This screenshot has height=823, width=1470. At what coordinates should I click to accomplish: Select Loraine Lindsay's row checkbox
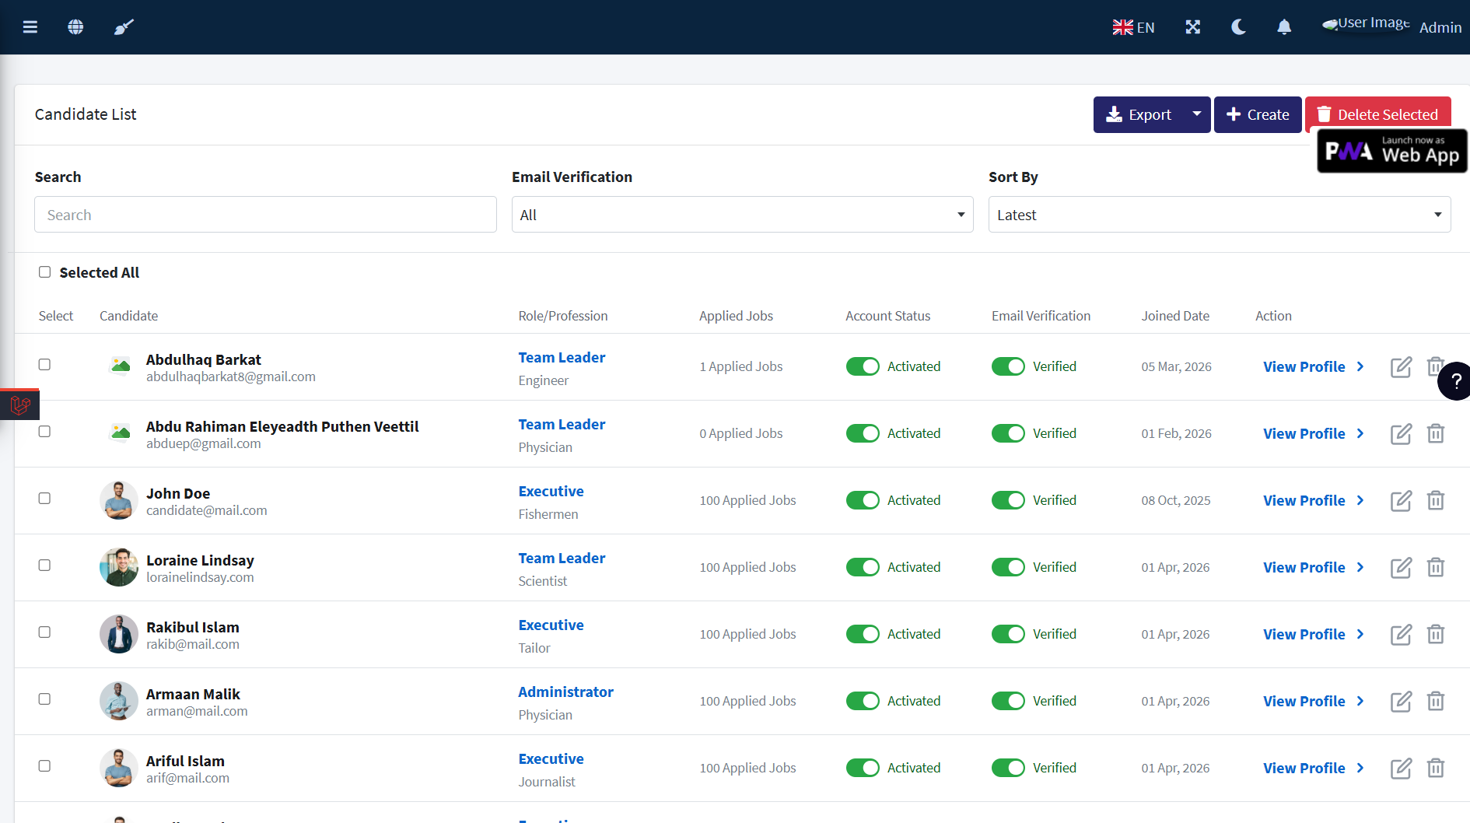45,566
